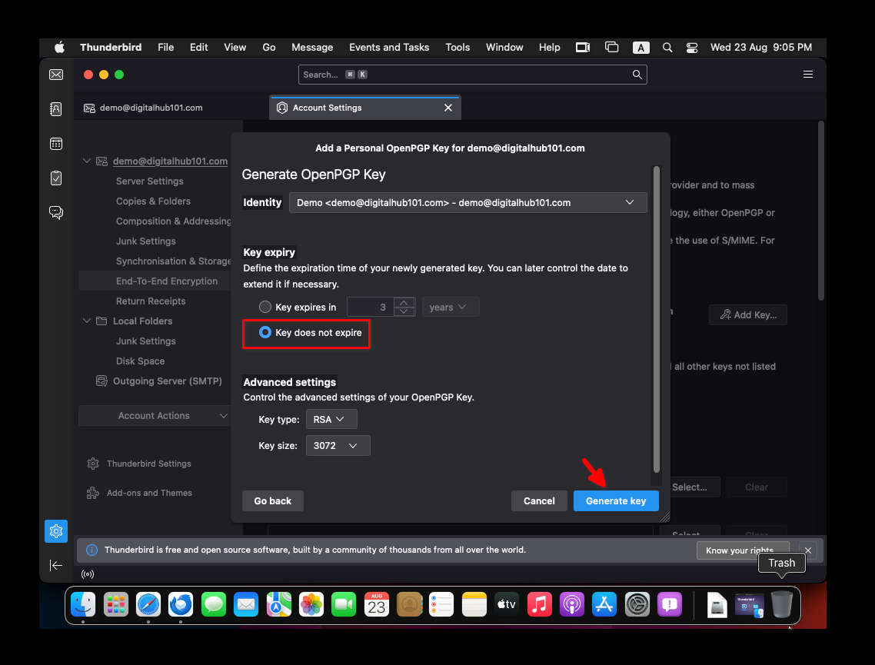Open the Key type RSA dropdown
Screen dimensions: 875x665
click(x=331, y=419)
